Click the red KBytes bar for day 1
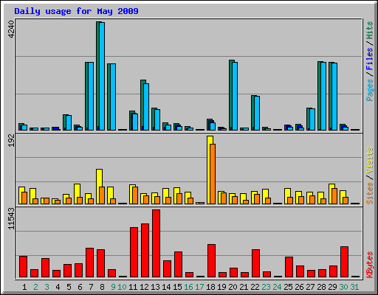The image size is (378, 295). point(23,267)
